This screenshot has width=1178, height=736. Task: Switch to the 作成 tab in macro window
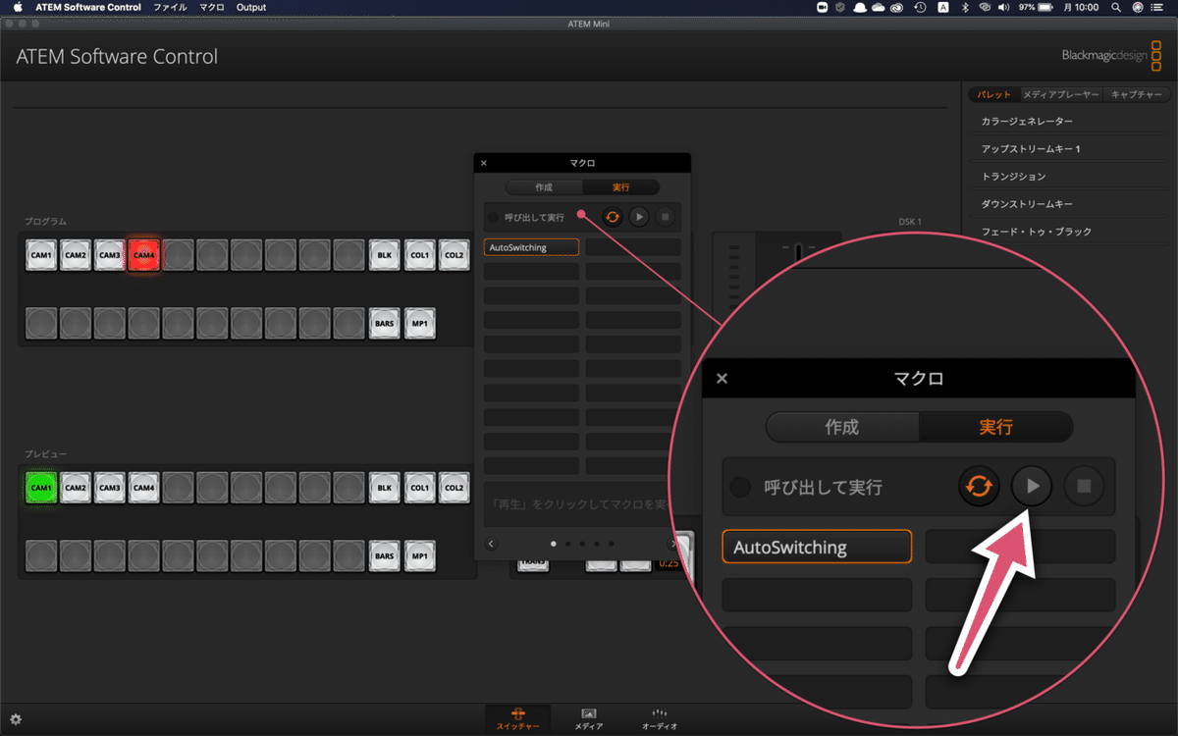coord(544,186)
